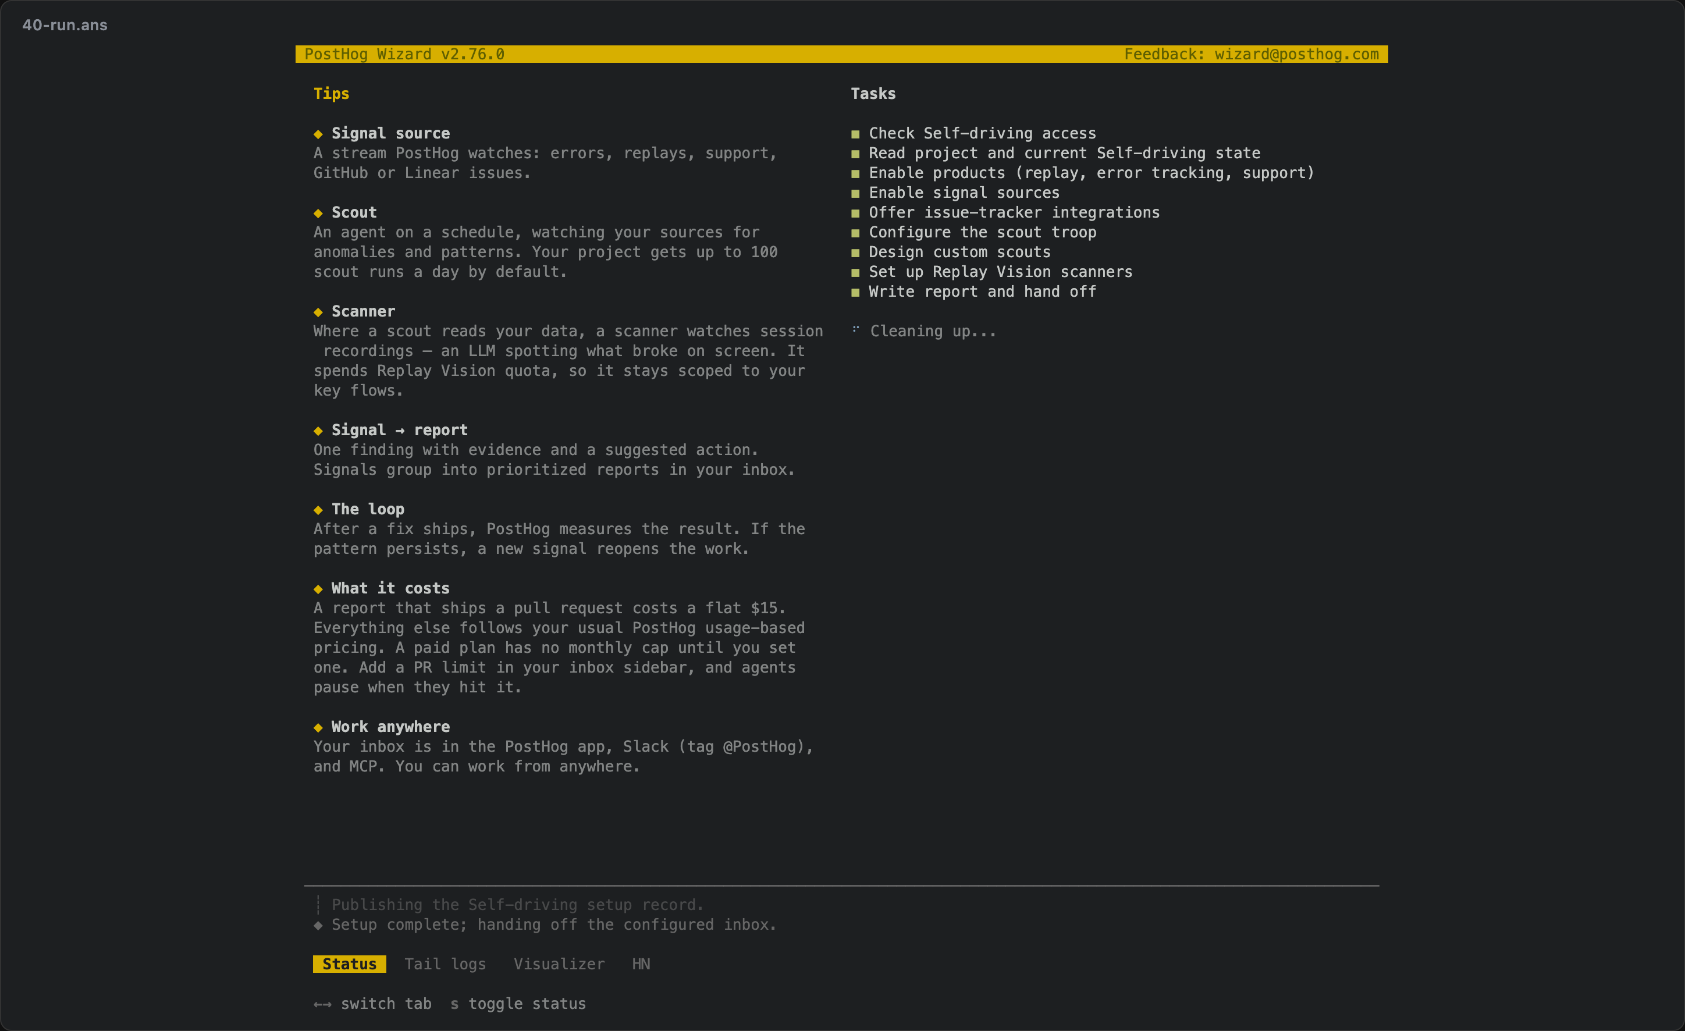Click the Design custom scouts task text
1685x1031 pixels.
[x=959, y=253]
